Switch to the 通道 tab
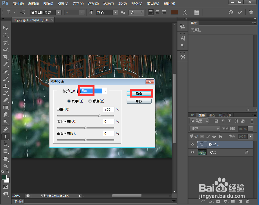 click(x=211, y=115)
